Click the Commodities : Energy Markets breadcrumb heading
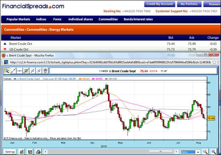This screenshot has width=221, height=155. click(x=39, y=30)
